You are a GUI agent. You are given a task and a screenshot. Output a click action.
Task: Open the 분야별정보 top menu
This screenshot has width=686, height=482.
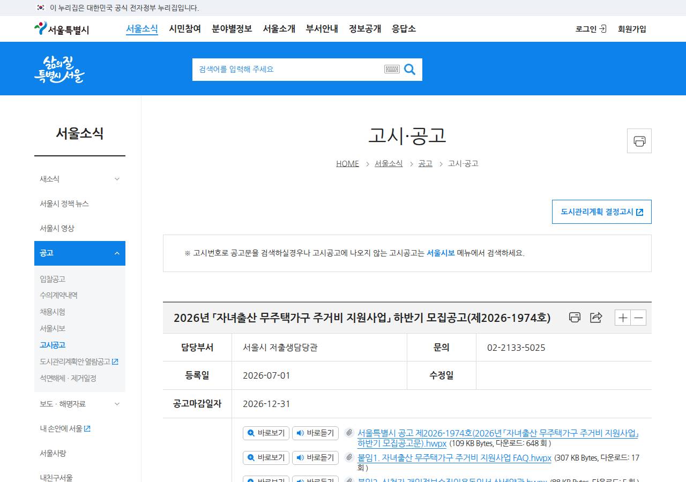pos(232,29)
